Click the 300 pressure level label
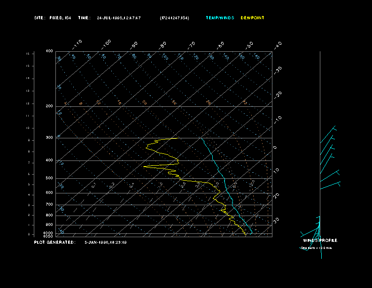Viewport: 372px width, 288px height. click(x=49, y=137)
